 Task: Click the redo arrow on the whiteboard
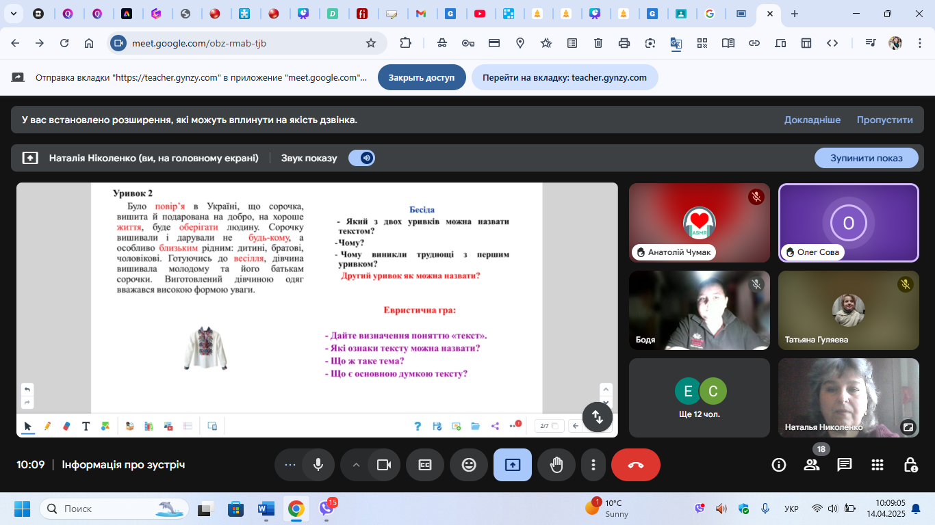click(27, 402)
